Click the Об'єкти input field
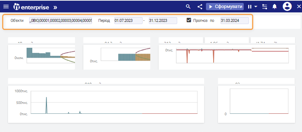This screenshot has height=132, width=302. 60,21
